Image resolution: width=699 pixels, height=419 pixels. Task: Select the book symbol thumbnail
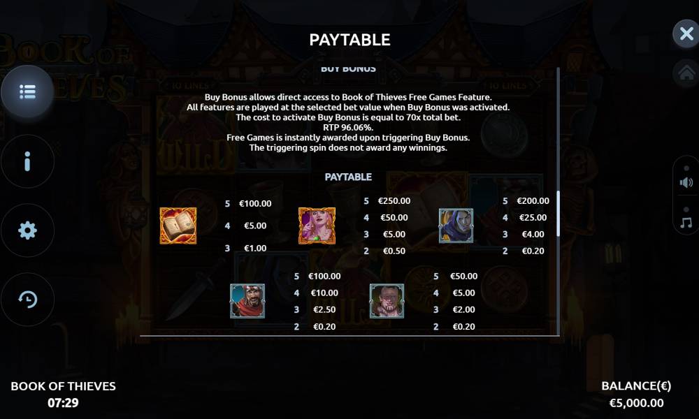[x=178, y=226]
